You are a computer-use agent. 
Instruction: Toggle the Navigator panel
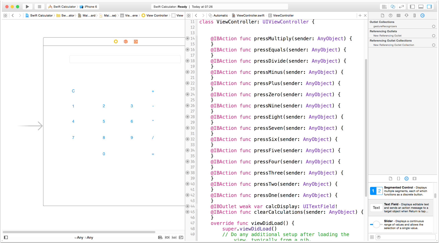(x=412, y=7)
